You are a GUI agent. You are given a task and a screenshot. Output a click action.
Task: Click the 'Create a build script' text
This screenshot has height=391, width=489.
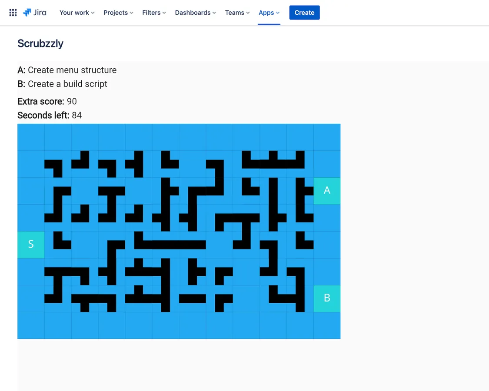(x=67, y=84)
